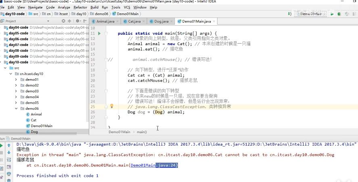
Task: Toggle soft-wrap in Run console
Action: [9, 160]
